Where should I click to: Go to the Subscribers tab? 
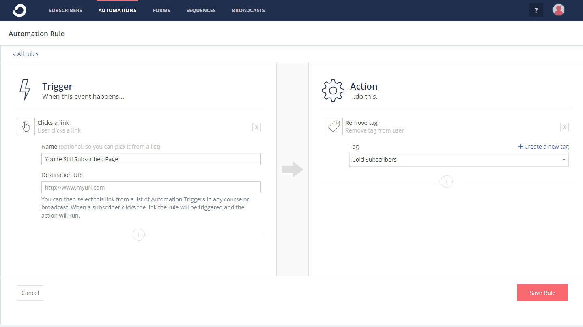pyautogui.click(x=65, y=11)
